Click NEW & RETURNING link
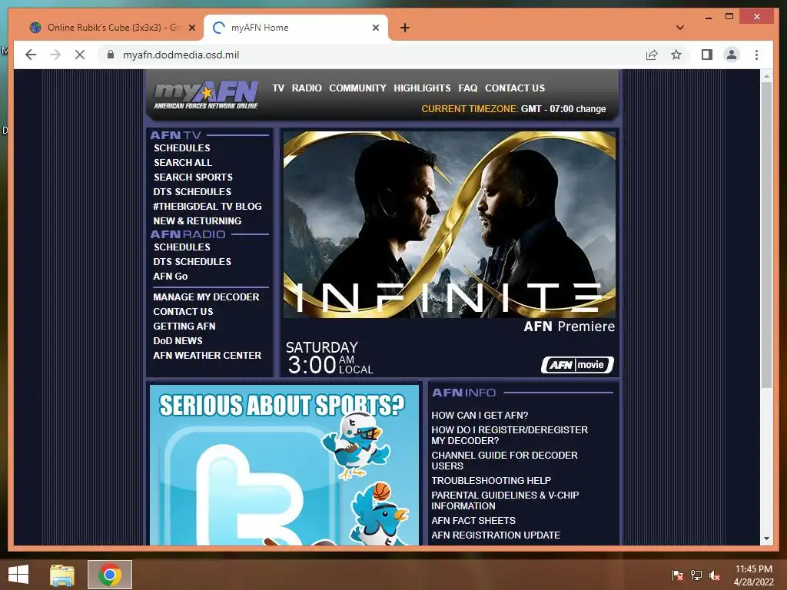The width and height of the screenshot is (787, 590). pos(198,220)
